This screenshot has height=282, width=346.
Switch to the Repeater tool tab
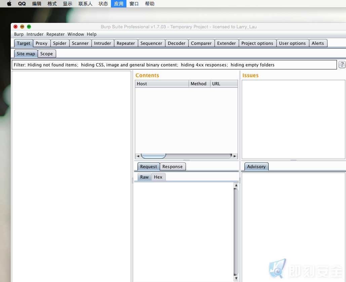(x=126, y=43)
